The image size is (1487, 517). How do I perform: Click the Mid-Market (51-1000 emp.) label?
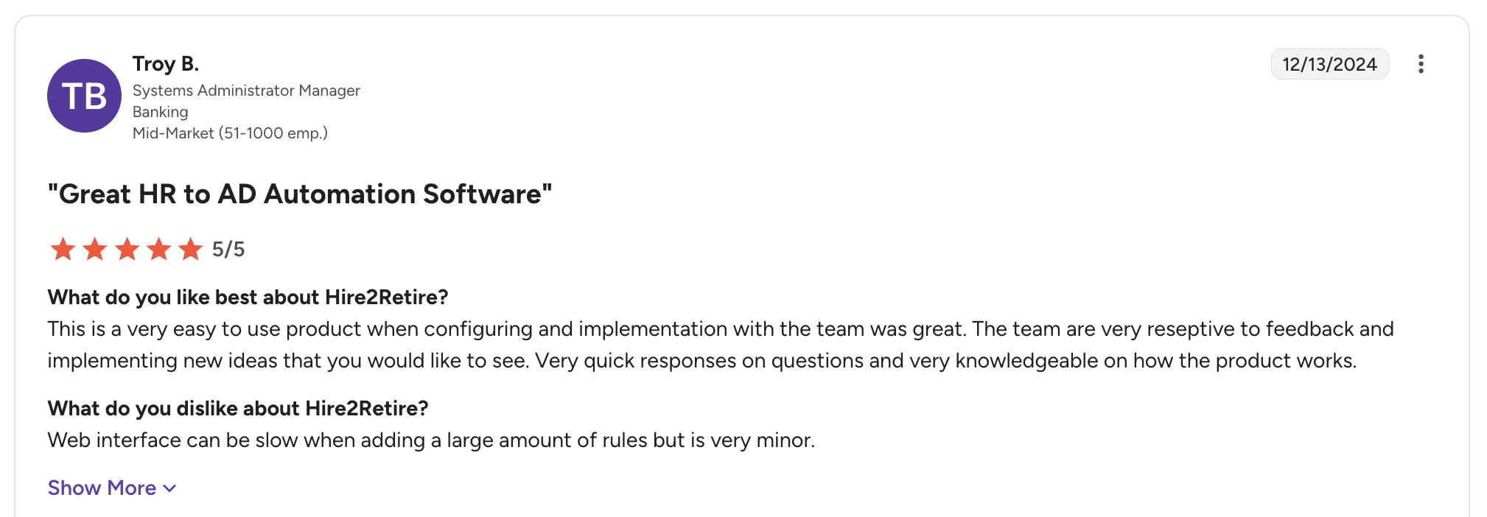pyautogui.click(x=230, y=133)
